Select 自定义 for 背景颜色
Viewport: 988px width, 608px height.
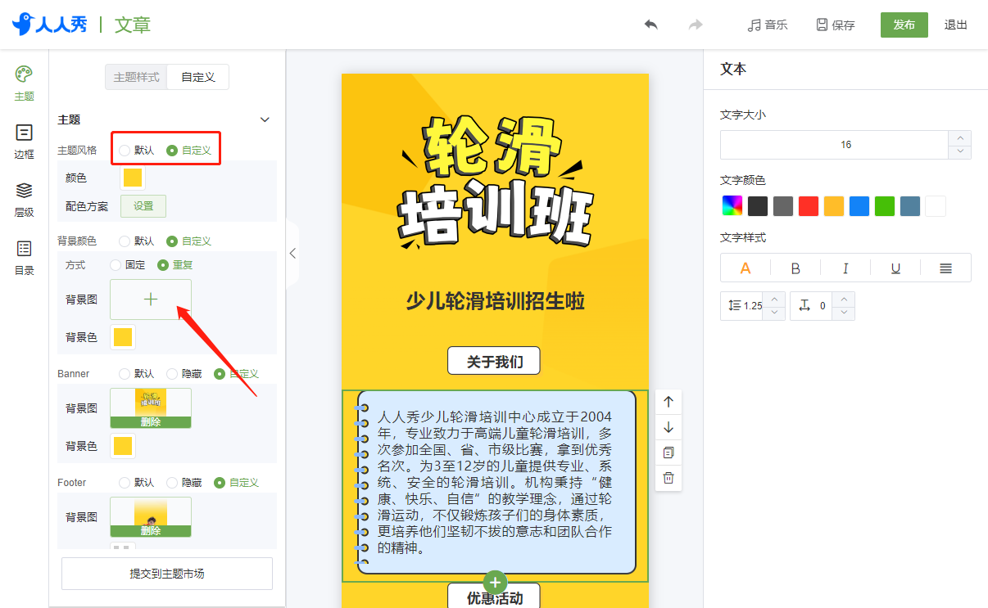coord(189,241)
